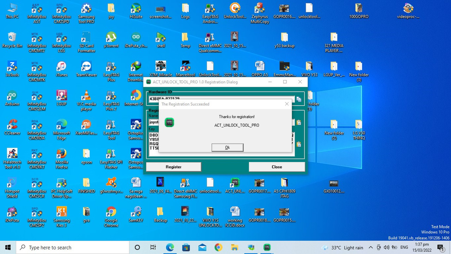Open Microsoft Store from the taskbar
Viewport: 451px width, 254px height.
coord(186,247)
